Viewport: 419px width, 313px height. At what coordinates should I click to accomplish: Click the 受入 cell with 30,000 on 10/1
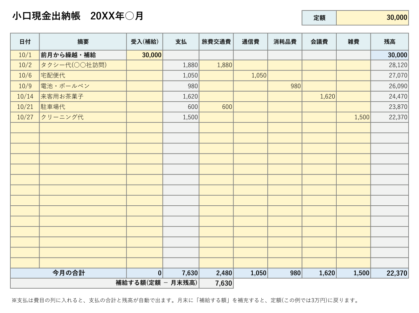click(145, 55)
